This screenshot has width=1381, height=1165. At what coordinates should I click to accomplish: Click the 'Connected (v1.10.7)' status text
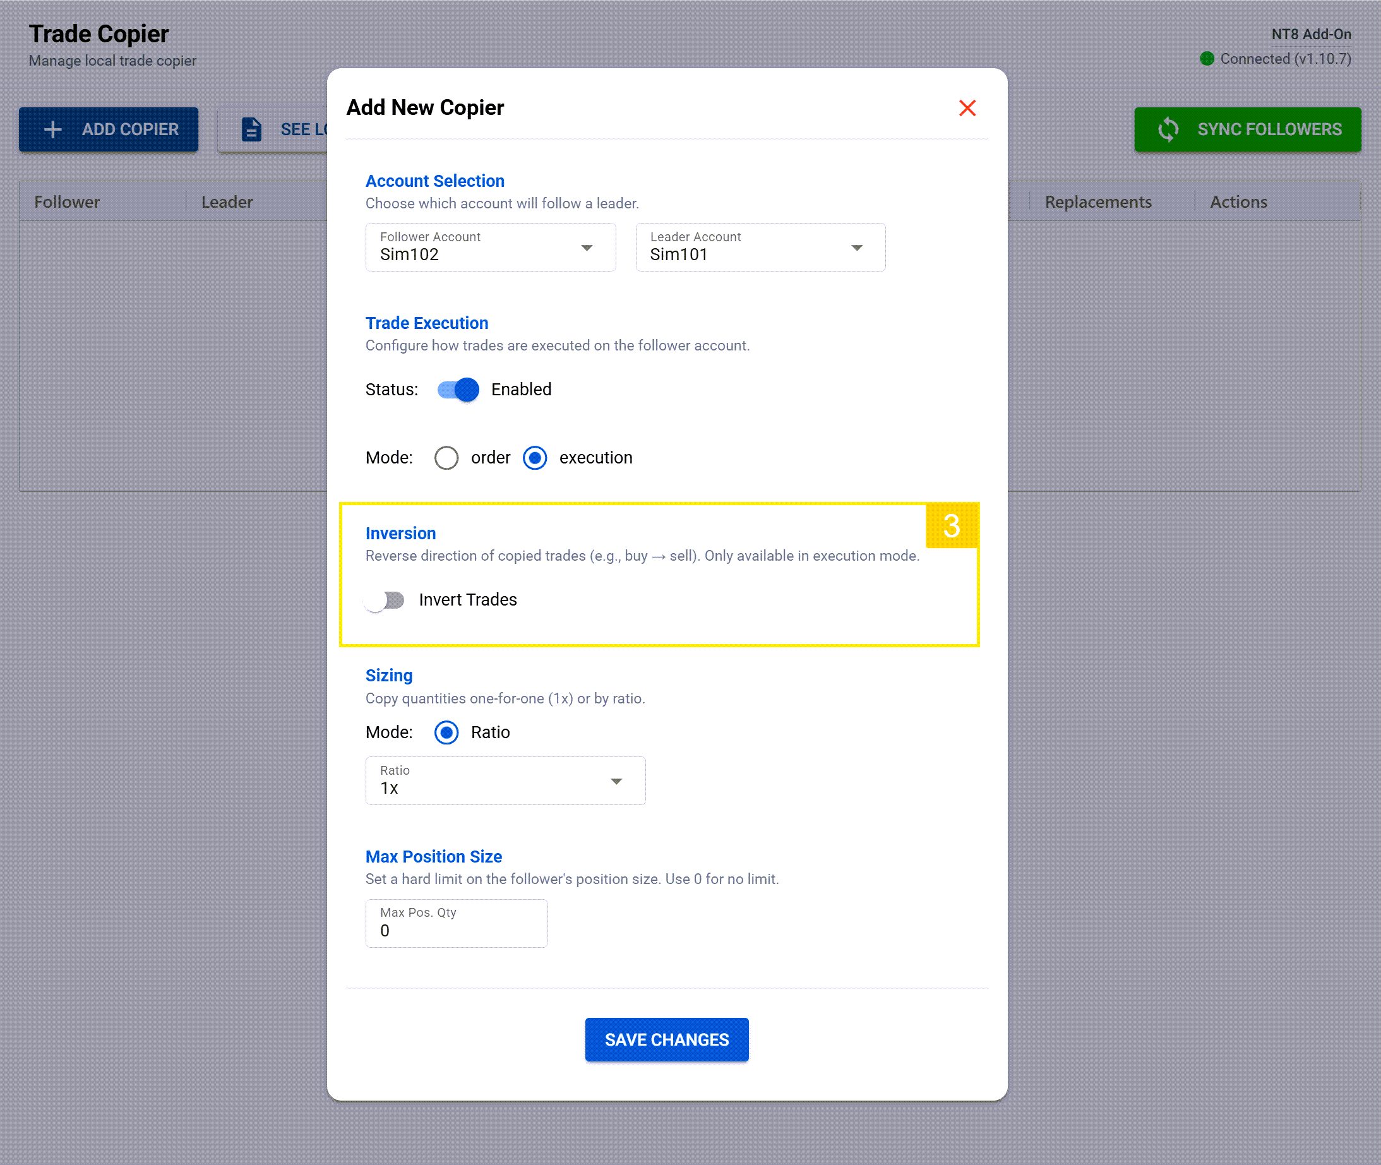coord(1285,59)
